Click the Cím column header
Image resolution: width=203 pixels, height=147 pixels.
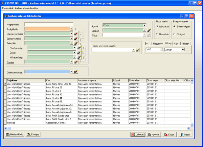61,80
